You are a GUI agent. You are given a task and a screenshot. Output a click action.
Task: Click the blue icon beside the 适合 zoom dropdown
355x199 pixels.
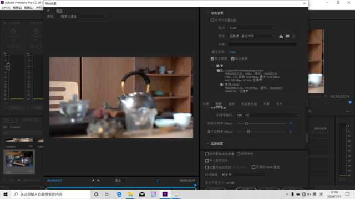click(158, 181)
